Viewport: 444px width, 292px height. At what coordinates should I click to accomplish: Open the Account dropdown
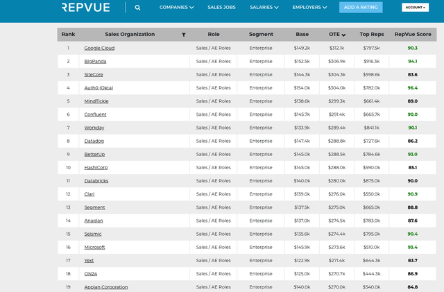pos(415,8)
